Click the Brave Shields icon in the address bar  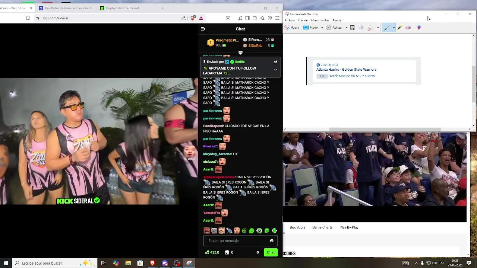click(x=193, y=18)
